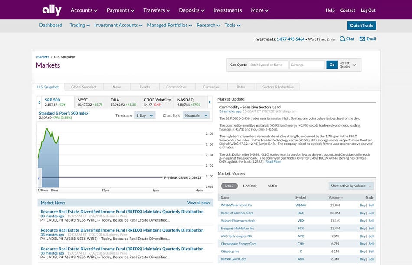Open the Payments menu
Viewport: 412px width, 265px height.
point(120,10)
